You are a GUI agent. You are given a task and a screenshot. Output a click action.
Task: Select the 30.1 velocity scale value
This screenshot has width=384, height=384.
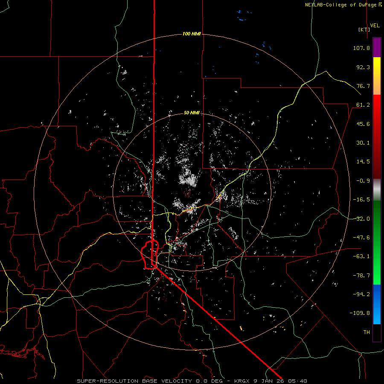pos(363,143)
